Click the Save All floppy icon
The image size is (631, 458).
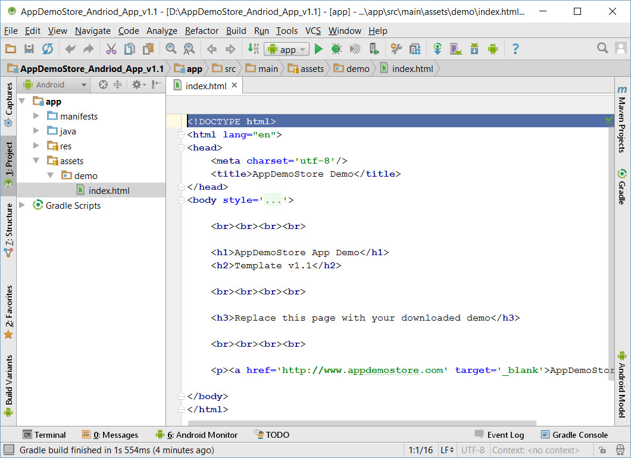pos(29,49)
